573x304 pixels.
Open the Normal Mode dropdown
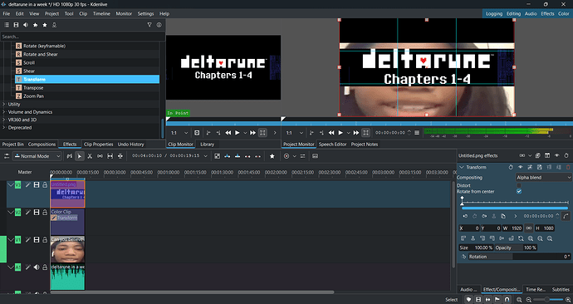37,156
